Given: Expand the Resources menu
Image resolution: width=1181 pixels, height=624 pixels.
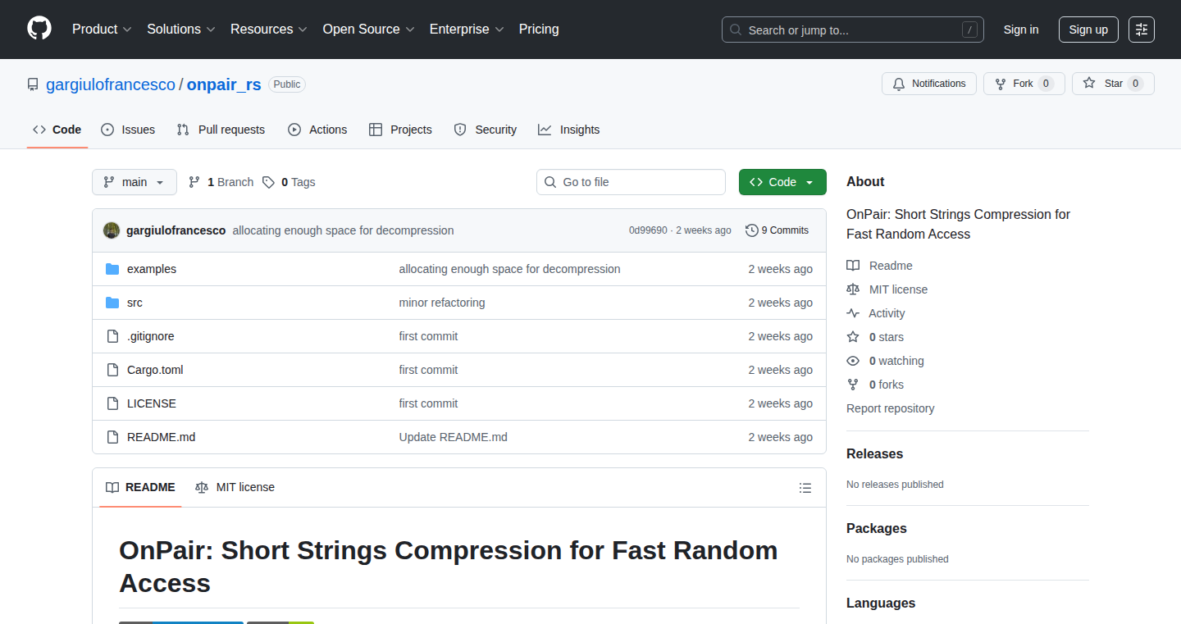Looking at the screenshot, I should [269, 29].
